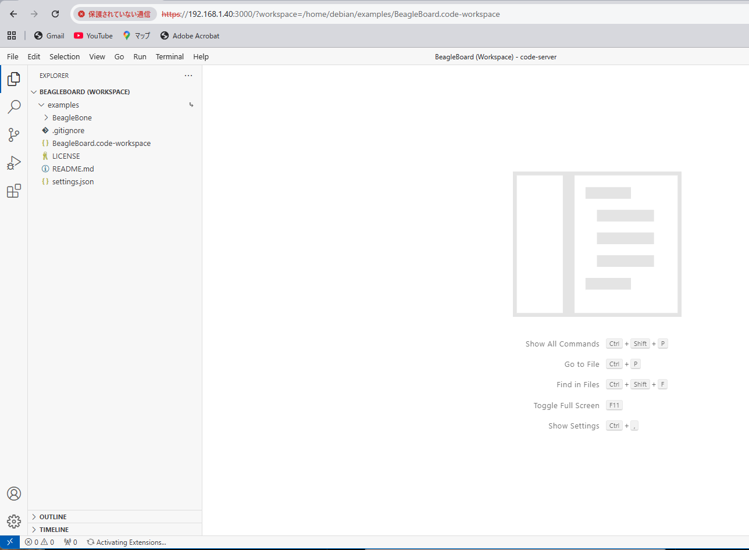
Task: Open the Manage gear icon
Action: click(14, 521)
